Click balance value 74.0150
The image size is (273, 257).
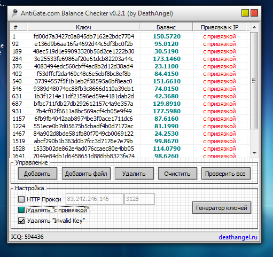point(166,89)
